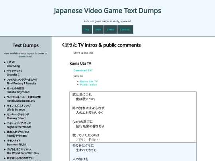Open the Links navigation button

tap(110, 29)
